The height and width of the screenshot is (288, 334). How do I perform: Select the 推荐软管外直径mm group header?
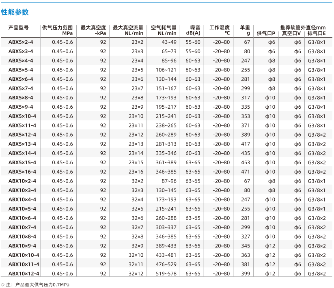coord(303,28)
